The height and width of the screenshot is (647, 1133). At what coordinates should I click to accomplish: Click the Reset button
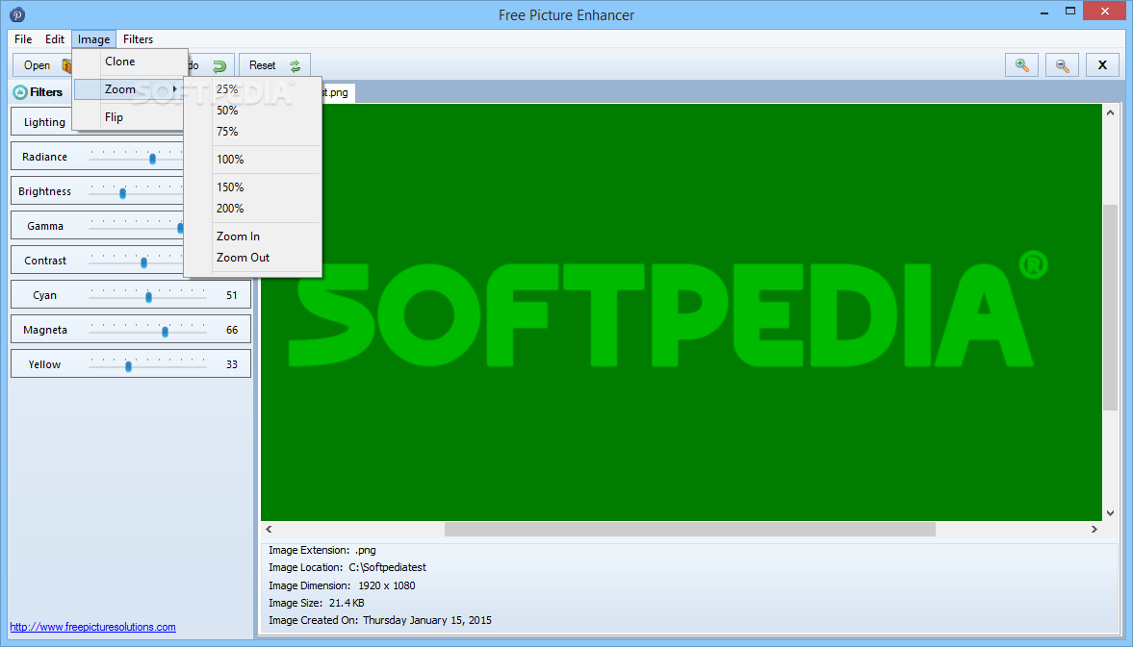tap(274, 65)
